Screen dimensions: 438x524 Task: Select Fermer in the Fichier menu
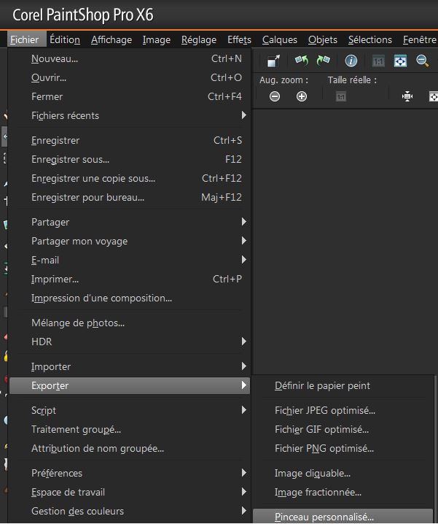(130, 96)
